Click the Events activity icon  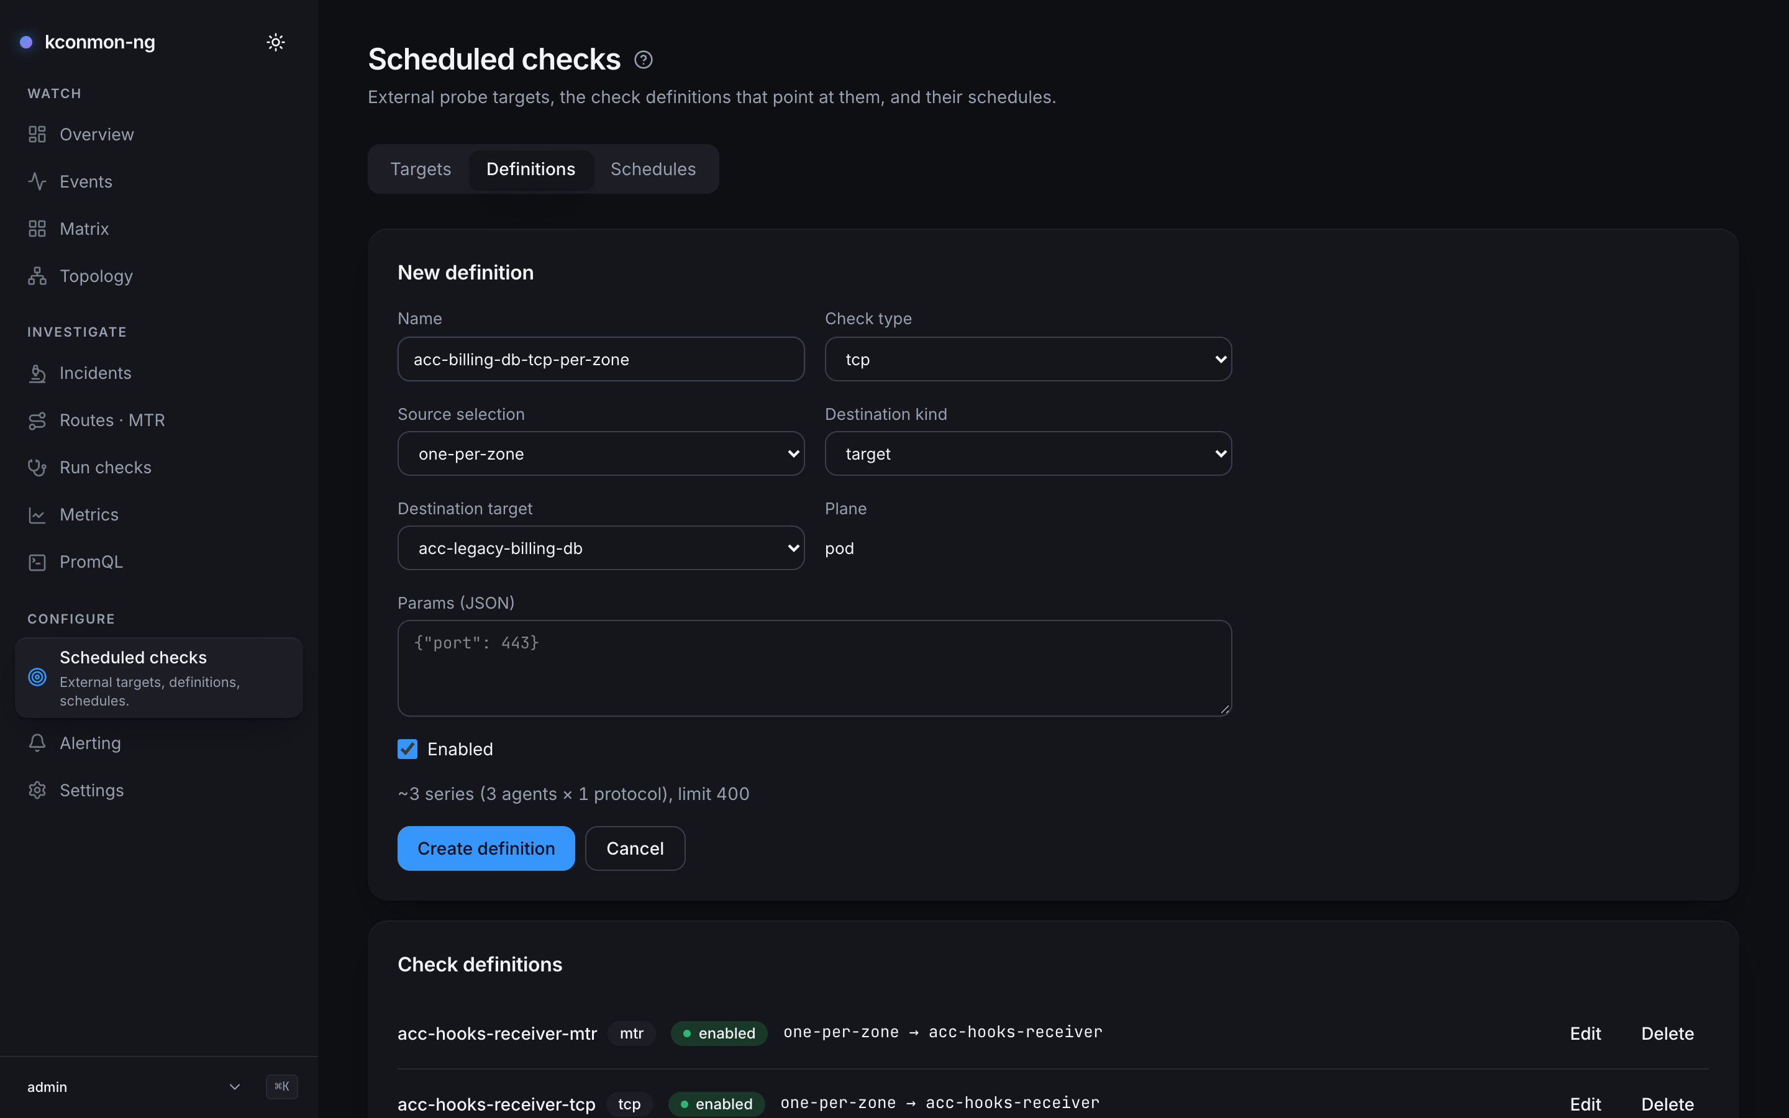coord(37,182)
